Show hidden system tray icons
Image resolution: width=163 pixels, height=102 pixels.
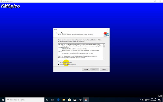coord(140,100)
